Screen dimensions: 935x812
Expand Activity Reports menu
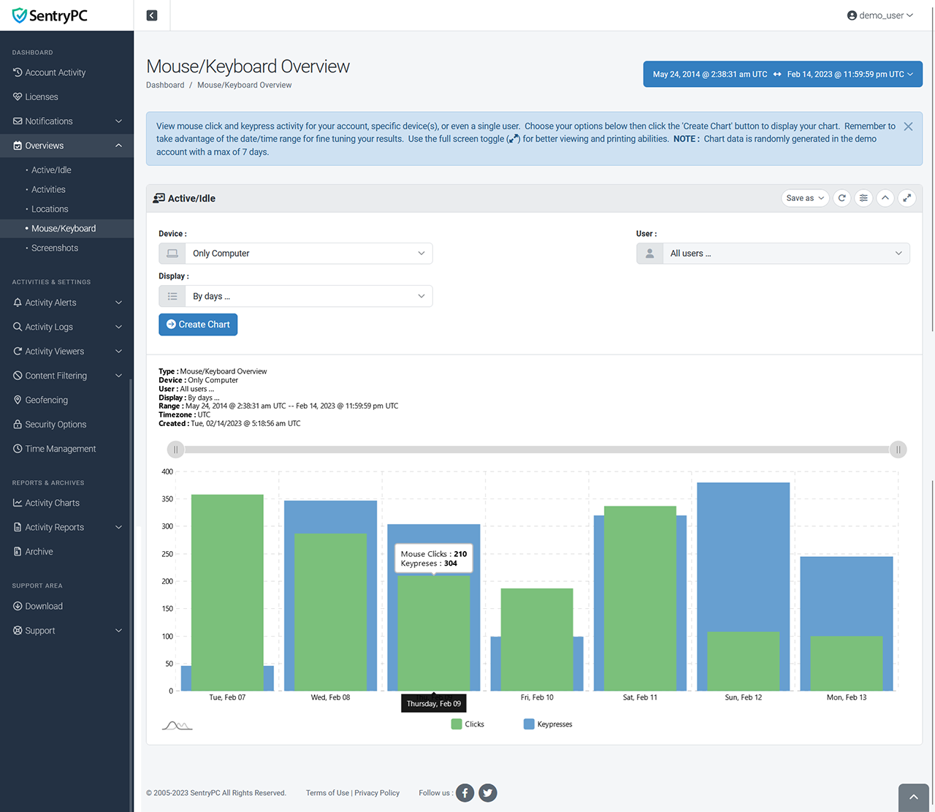pos(66,527)
